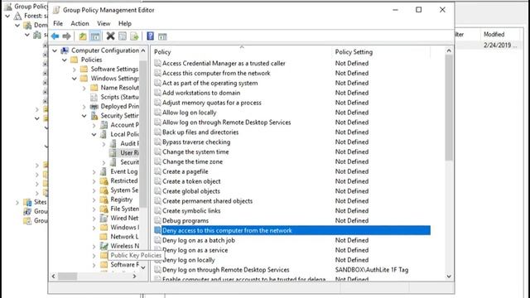
Task: Click the Sites icon in background window
Action: click(27, 202)
